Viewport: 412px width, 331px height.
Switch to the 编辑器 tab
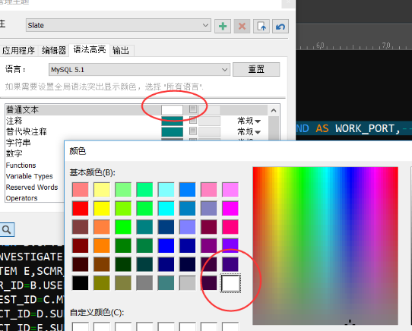(54, 50)
